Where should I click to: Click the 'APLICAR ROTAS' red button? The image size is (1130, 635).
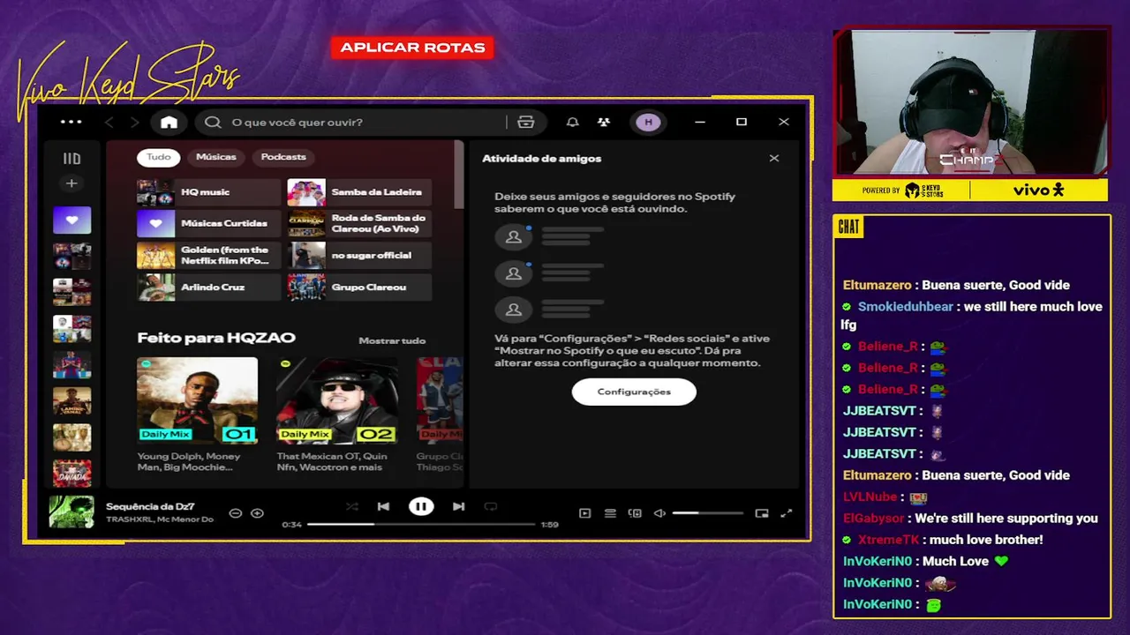pos(412,48)
